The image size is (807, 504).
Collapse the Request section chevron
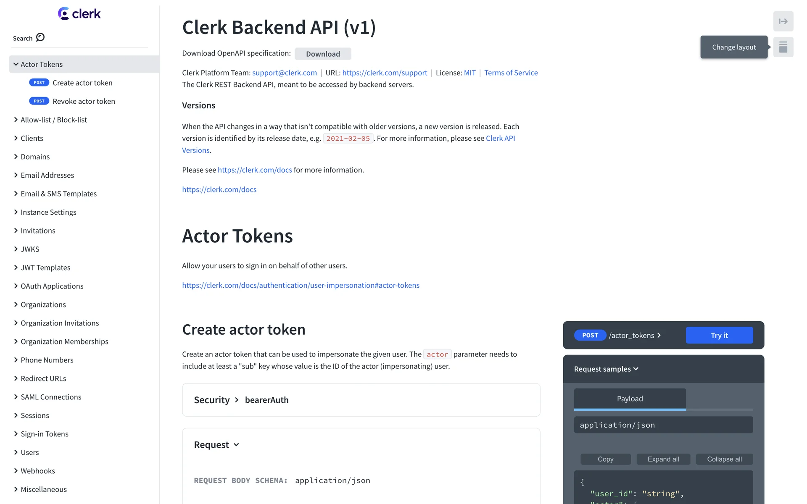[236, 445]
